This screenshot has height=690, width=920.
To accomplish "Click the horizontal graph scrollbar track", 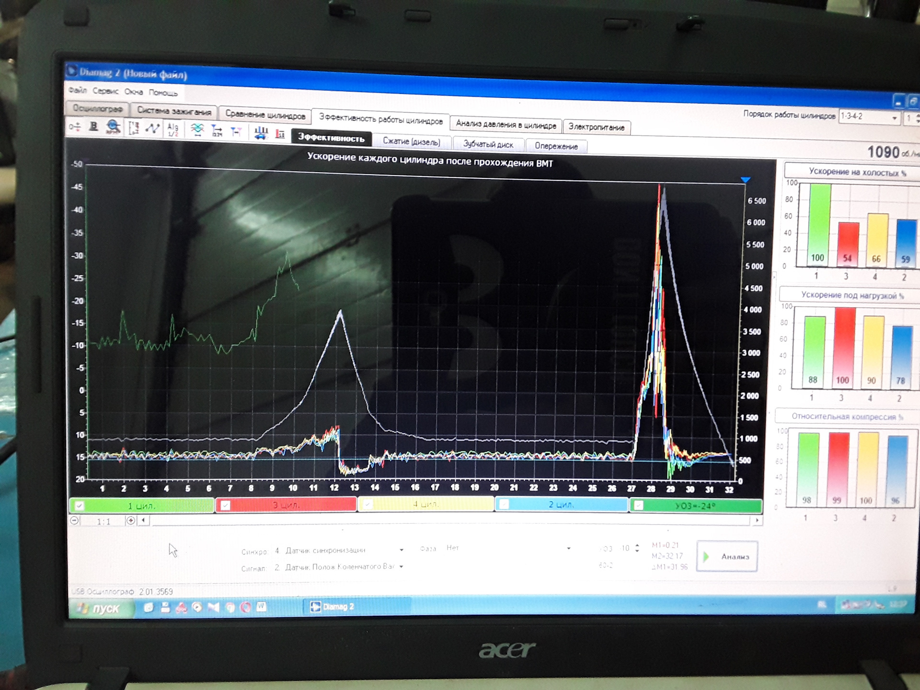I will click(x=449, y=520).
